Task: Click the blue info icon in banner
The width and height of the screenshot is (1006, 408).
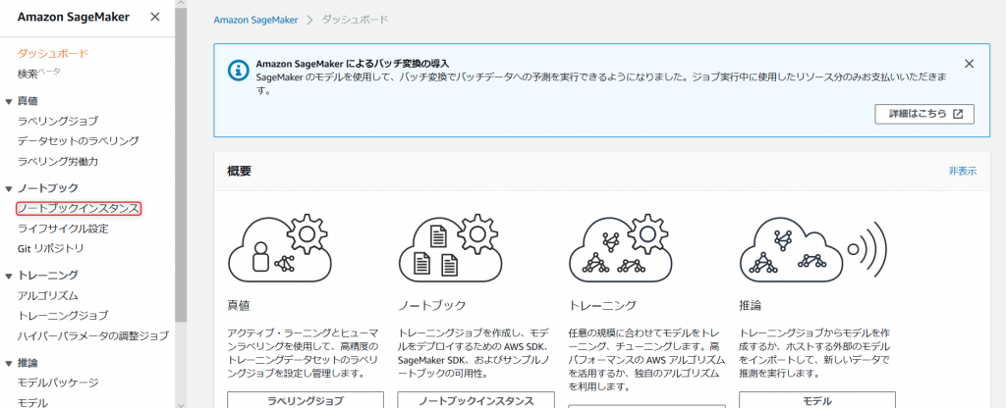Action: click(238, 71)
